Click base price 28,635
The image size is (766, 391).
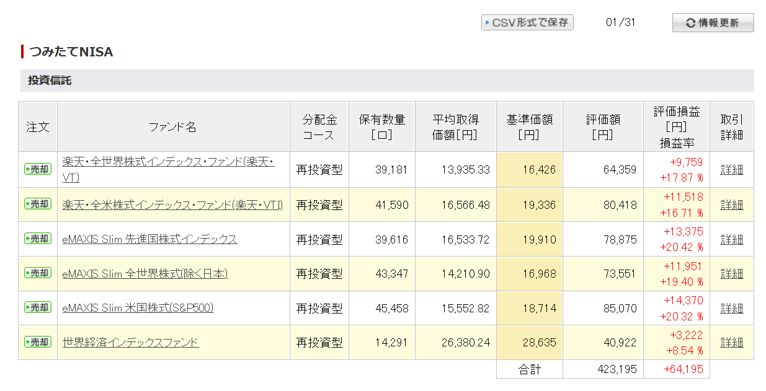pyautogui.click(x=540, y=342)
